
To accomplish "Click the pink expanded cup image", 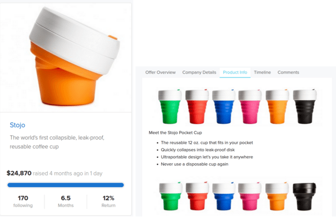I will 250,106.
